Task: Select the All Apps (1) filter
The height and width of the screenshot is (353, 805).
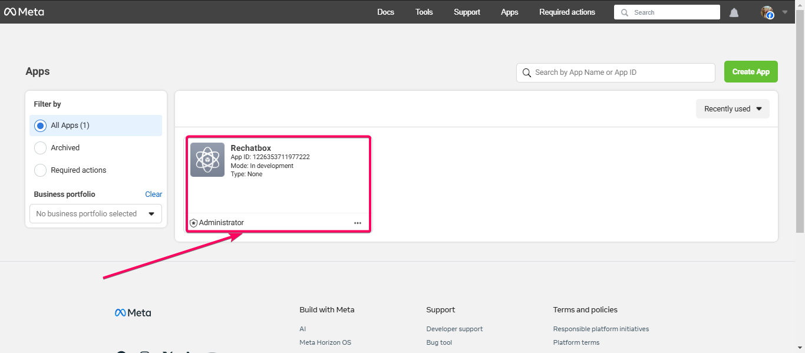Action: click(x=95, y=126)
